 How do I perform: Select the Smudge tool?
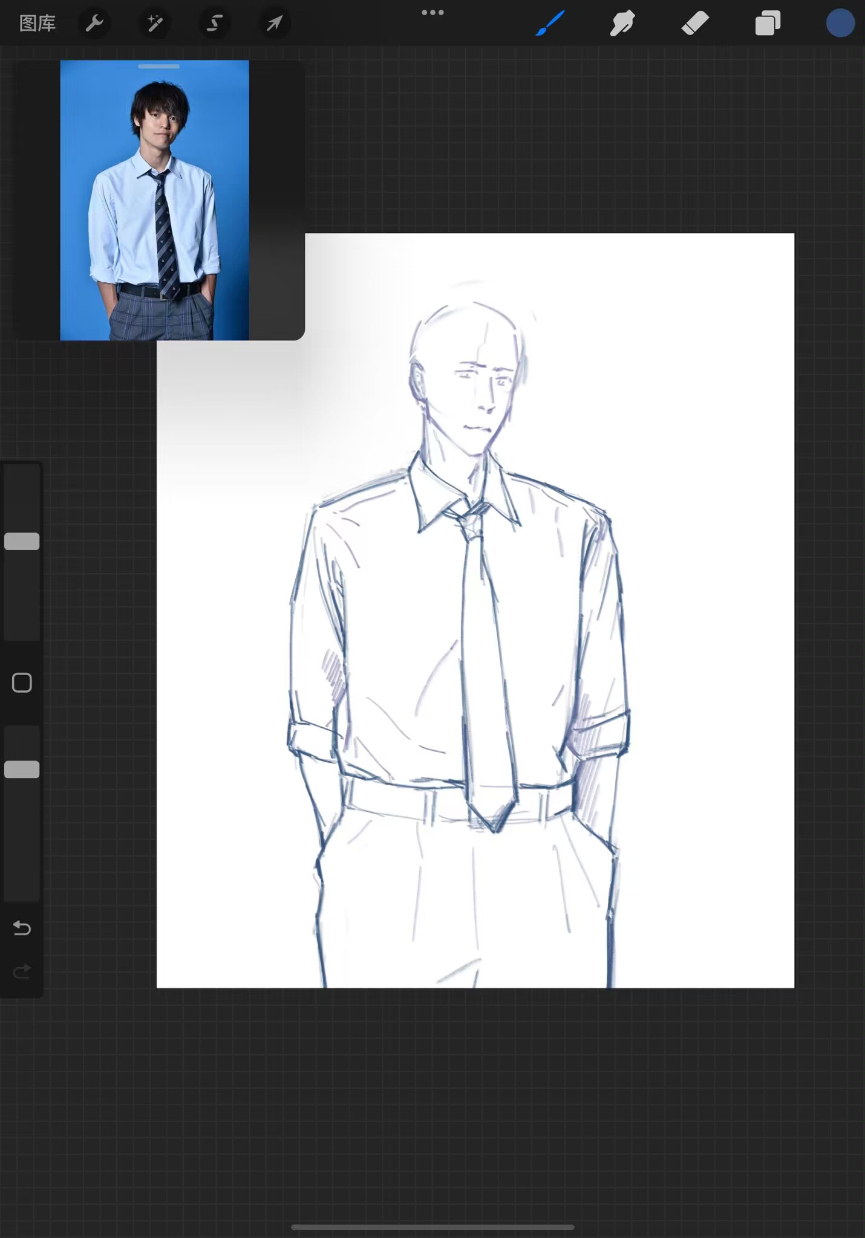click(x=622, y=24)
